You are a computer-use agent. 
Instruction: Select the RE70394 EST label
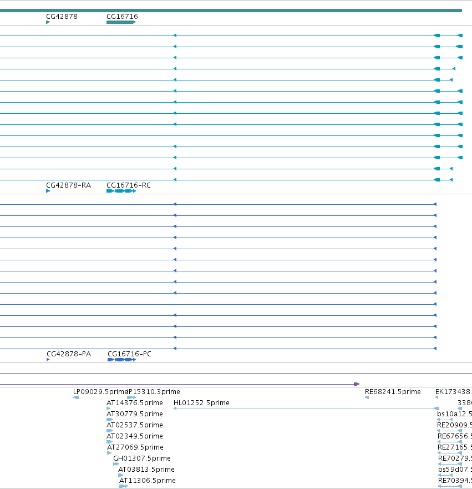point(455,481)
